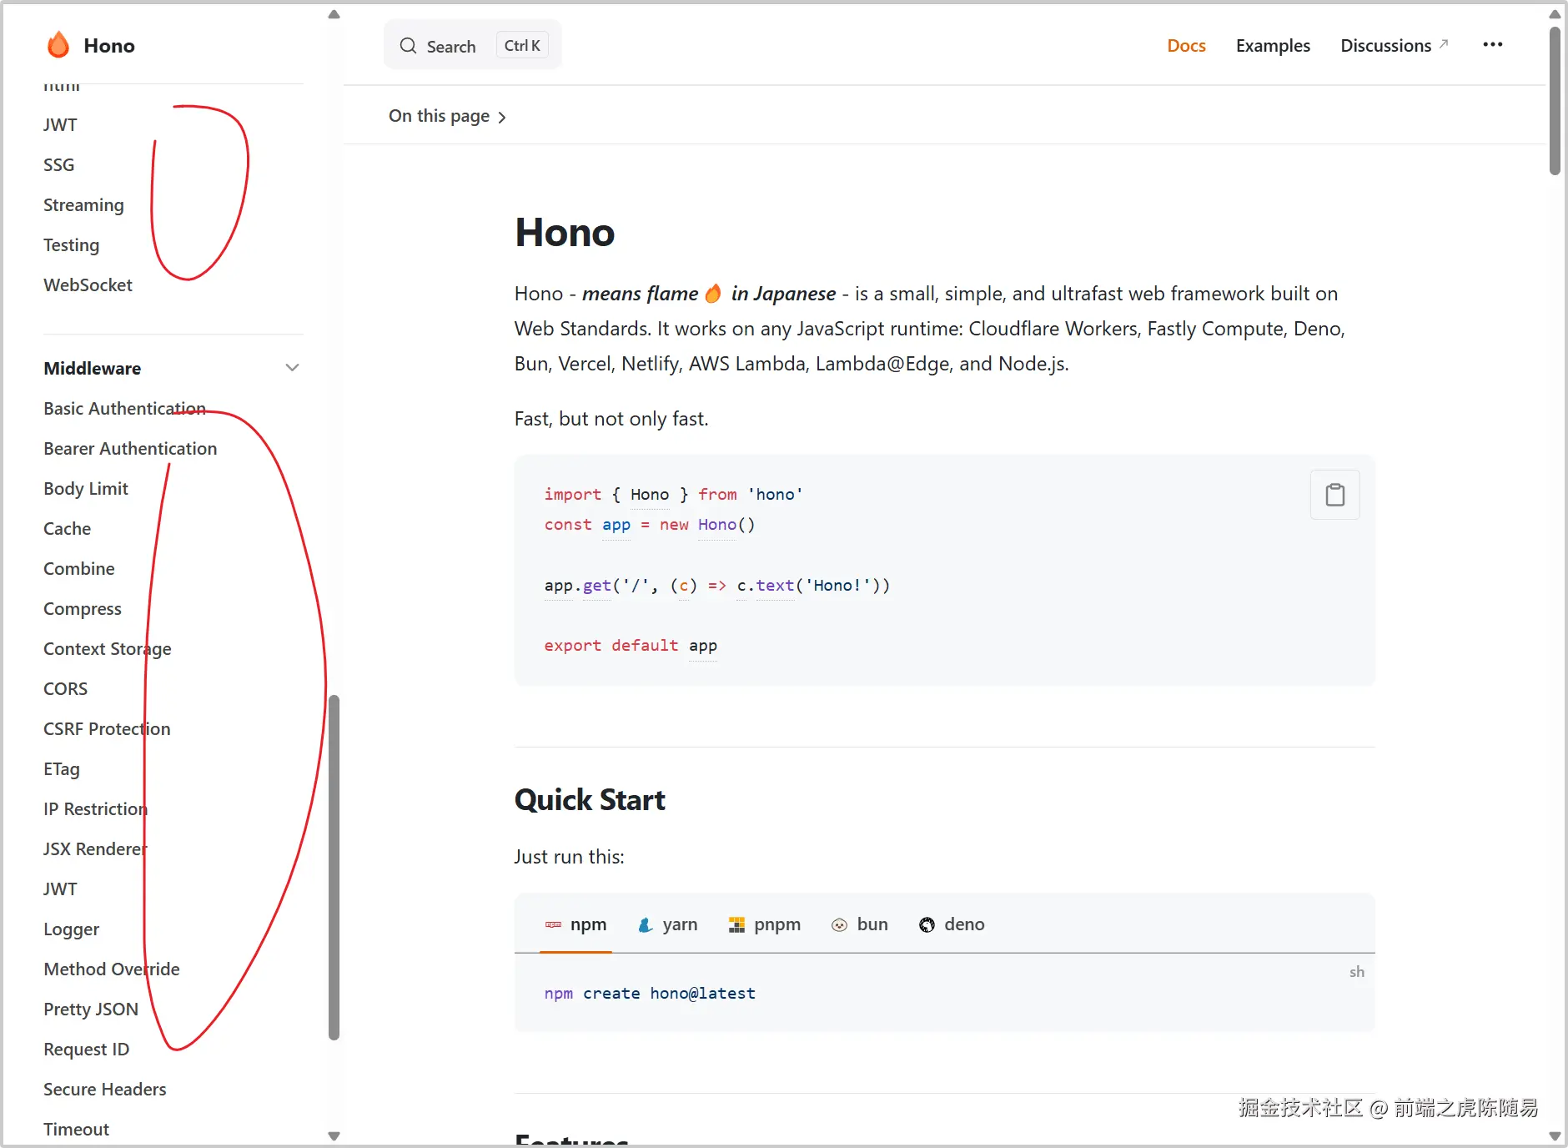This screenshot has height=1148, width=1568.
Task: Open the WebSocket helper page
Action: pyautogui.click(x=88, y=285)
